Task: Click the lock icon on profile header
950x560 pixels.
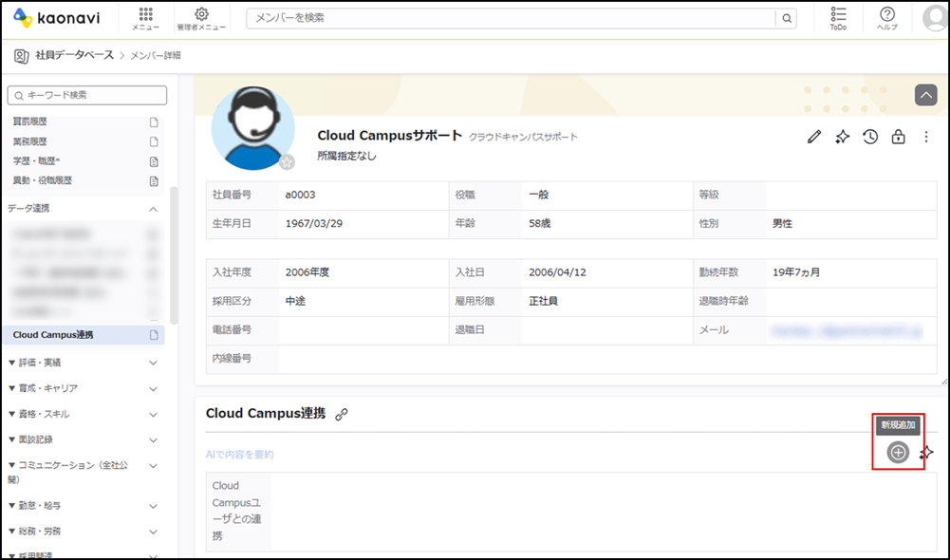Action: pyautogui.click(x=898, y=137)
